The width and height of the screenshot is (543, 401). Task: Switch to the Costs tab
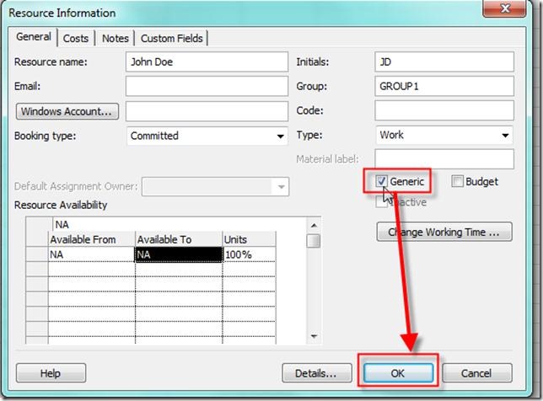(76, 38)
